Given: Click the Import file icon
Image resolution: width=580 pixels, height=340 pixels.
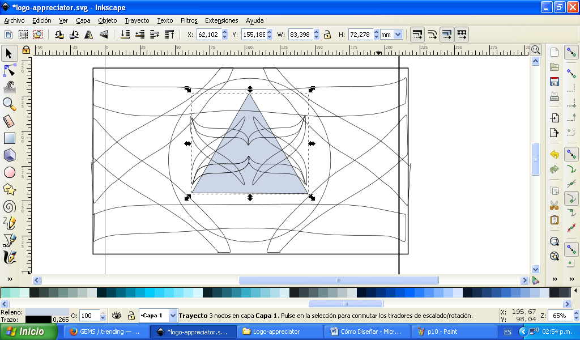Looking at the screenshot, I should [554, 118].
